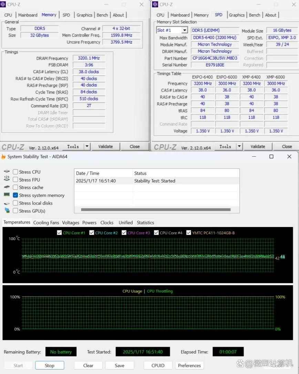Click the Status column header in log

tap(186, 173)
